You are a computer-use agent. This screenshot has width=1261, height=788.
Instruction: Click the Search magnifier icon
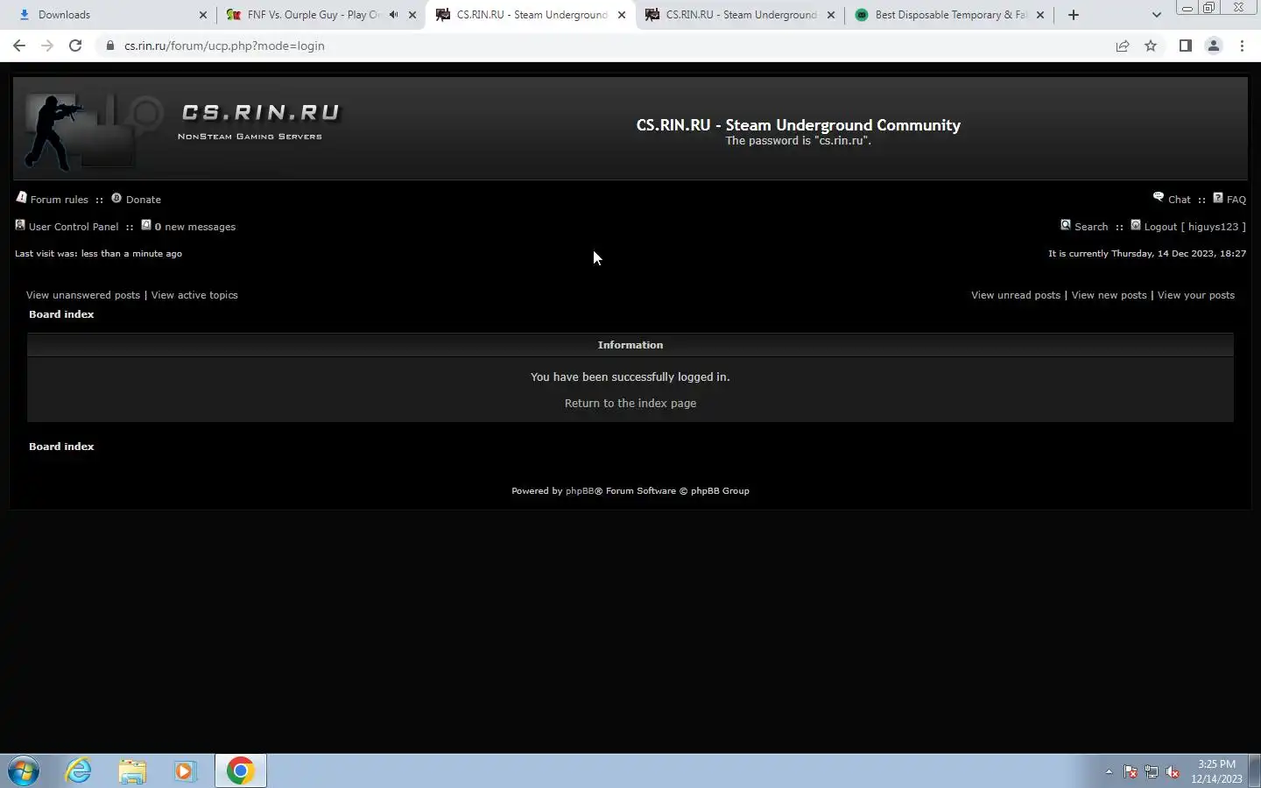[x=1066, y=225]
